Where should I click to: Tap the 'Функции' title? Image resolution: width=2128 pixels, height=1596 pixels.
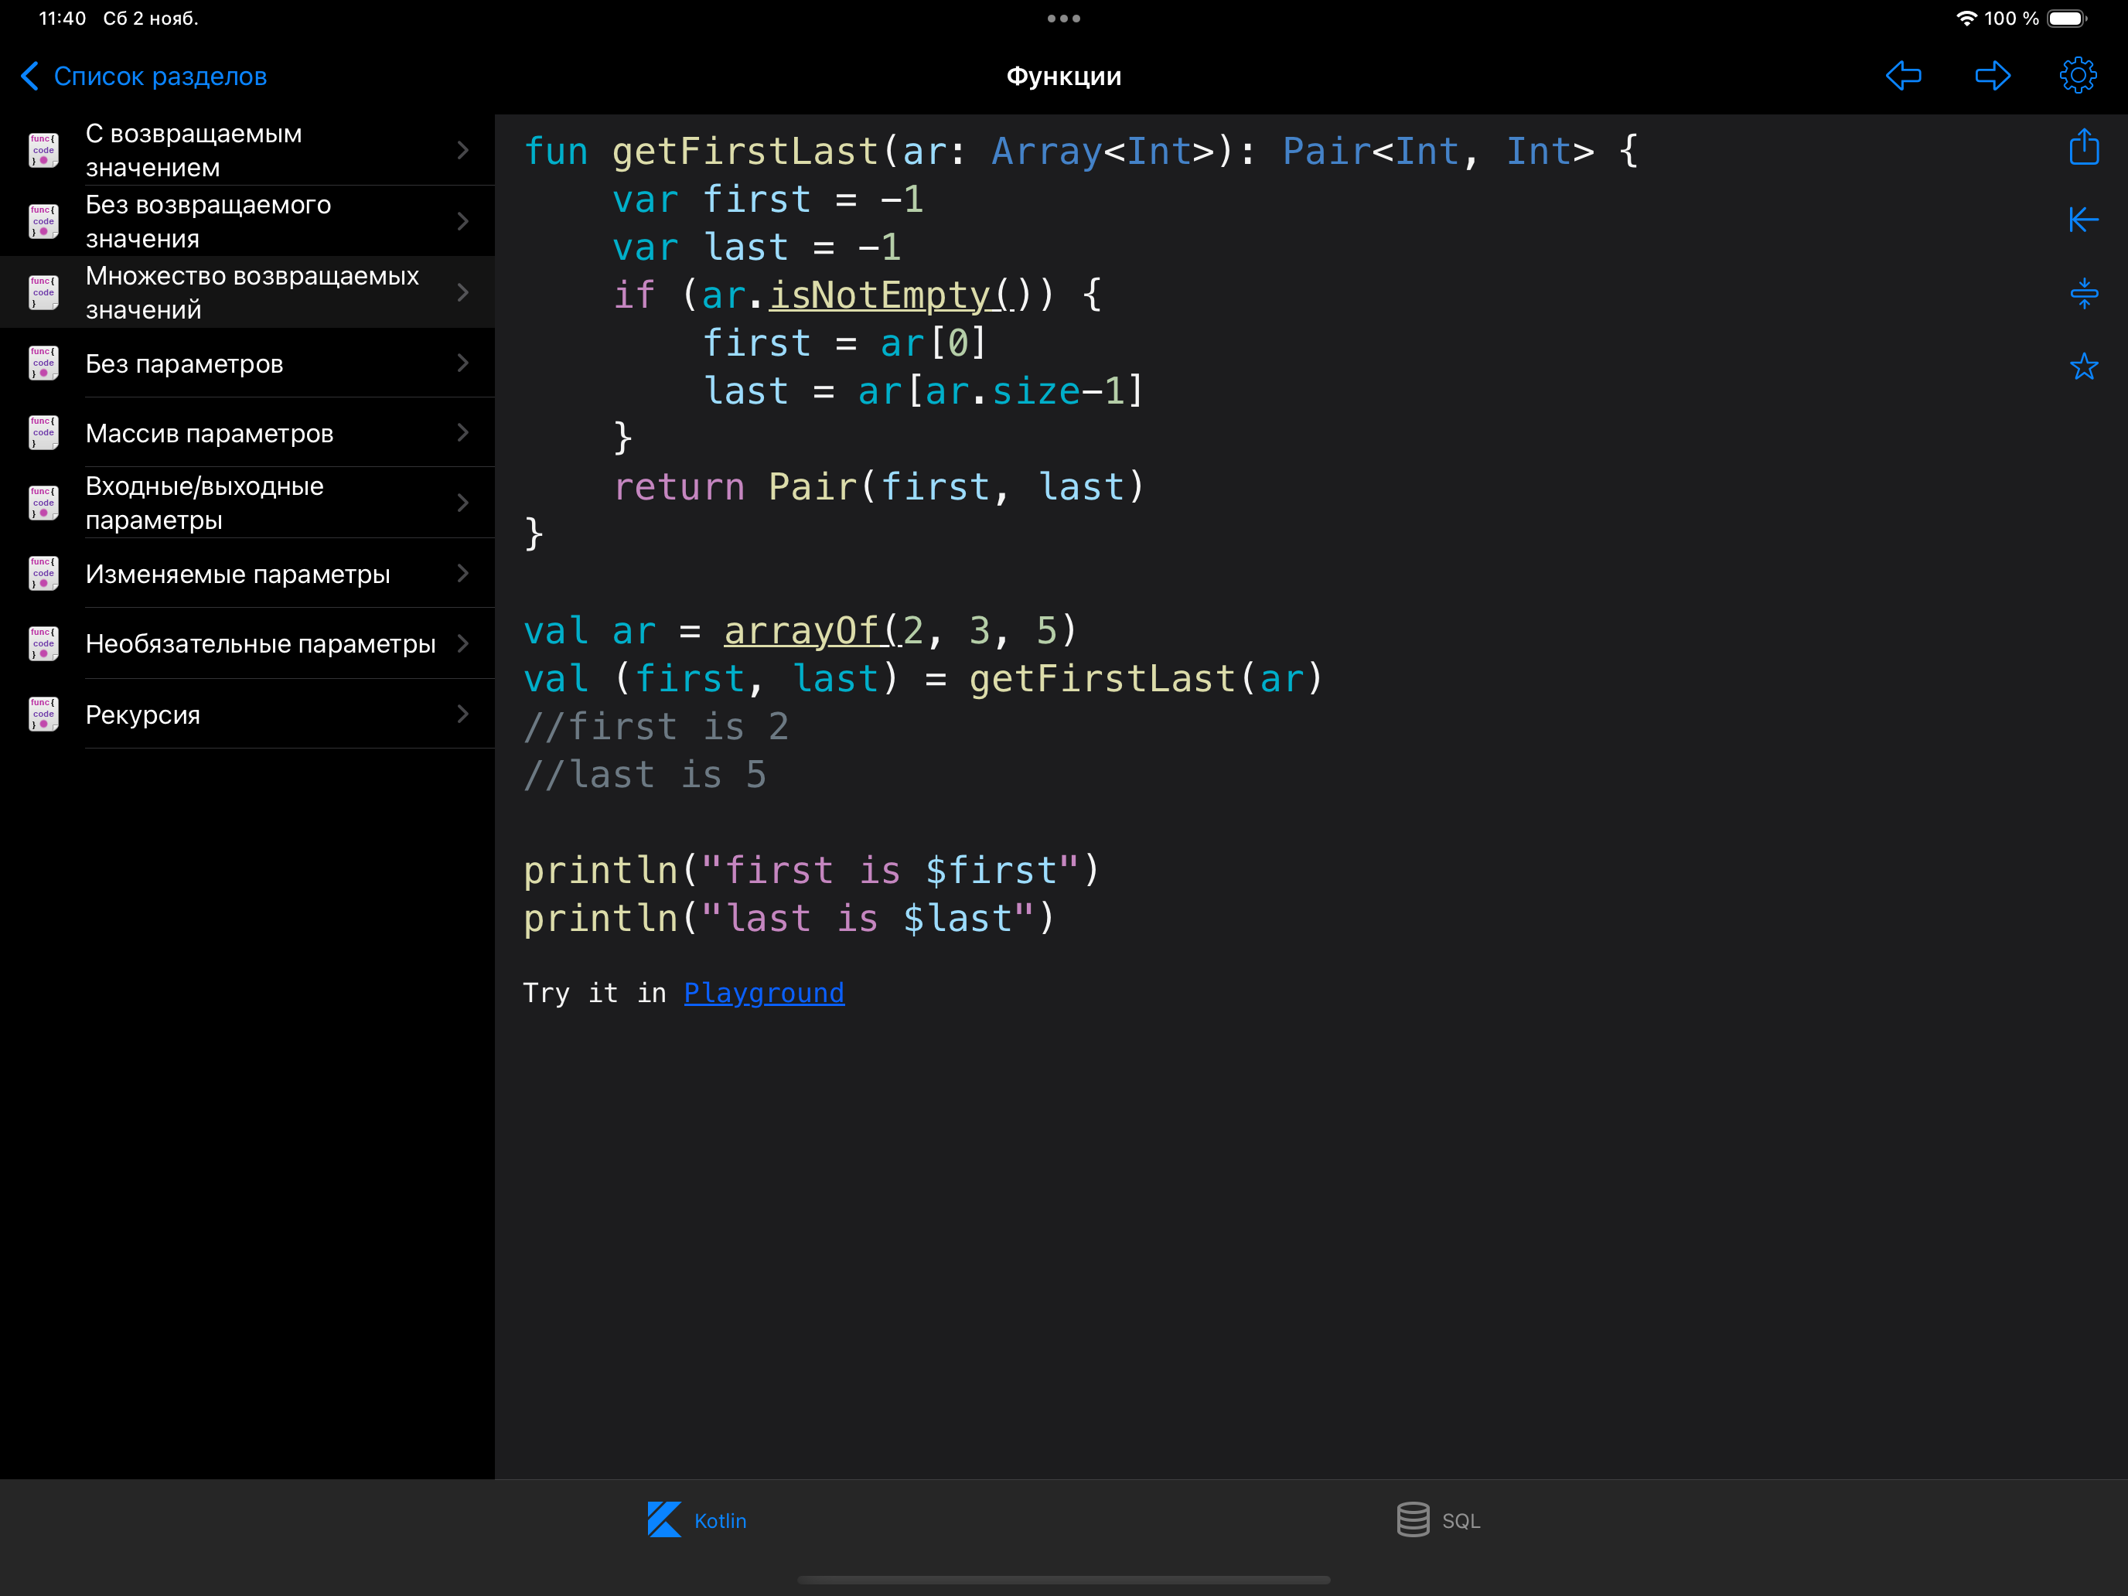pos(1064,76)
